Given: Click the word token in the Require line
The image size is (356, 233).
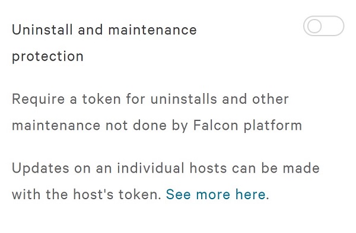Looking at the screenshot, I should point(101,99).
